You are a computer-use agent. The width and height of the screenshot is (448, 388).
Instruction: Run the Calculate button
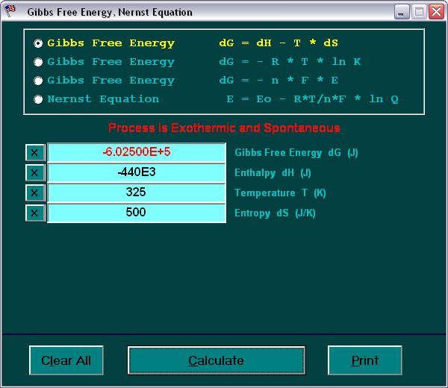[217, 360]
